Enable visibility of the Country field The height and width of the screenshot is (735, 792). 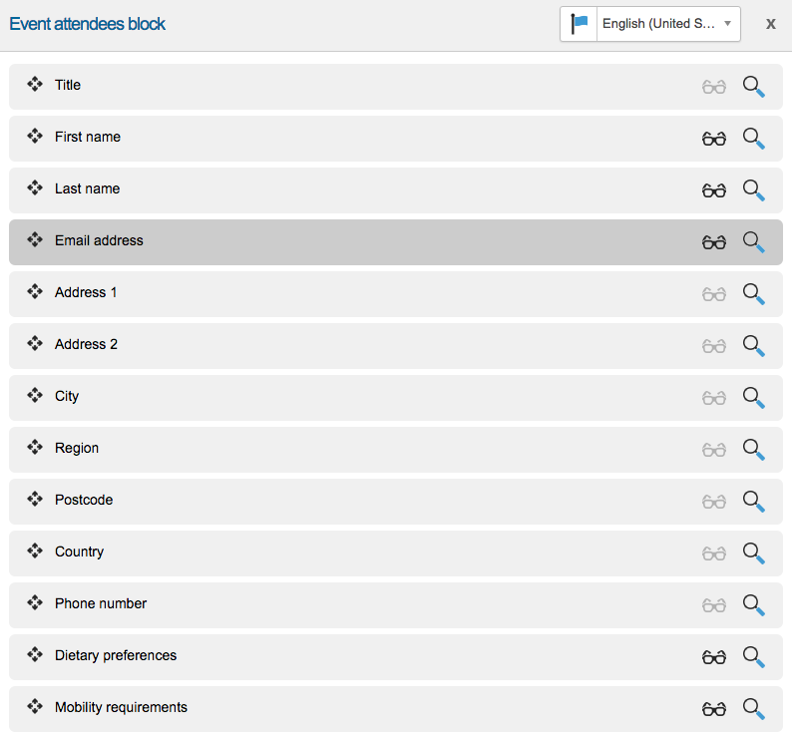[714, 553]
